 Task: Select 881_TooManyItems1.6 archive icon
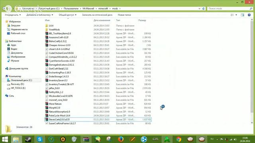[x=47, y=33]
